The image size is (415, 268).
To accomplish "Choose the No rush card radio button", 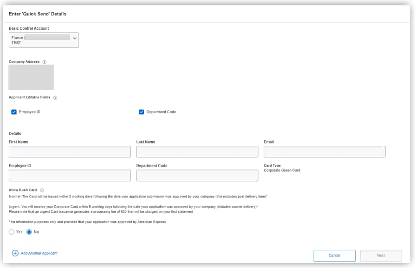I will [29, 232].
